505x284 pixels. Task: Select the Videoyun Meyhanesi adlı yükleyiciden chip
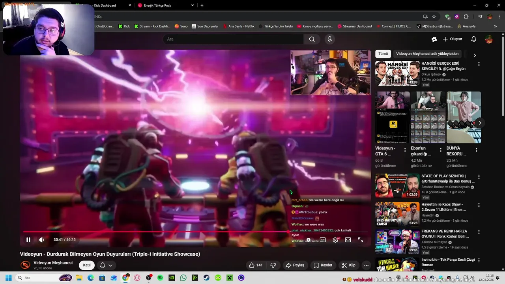point(427,54)
